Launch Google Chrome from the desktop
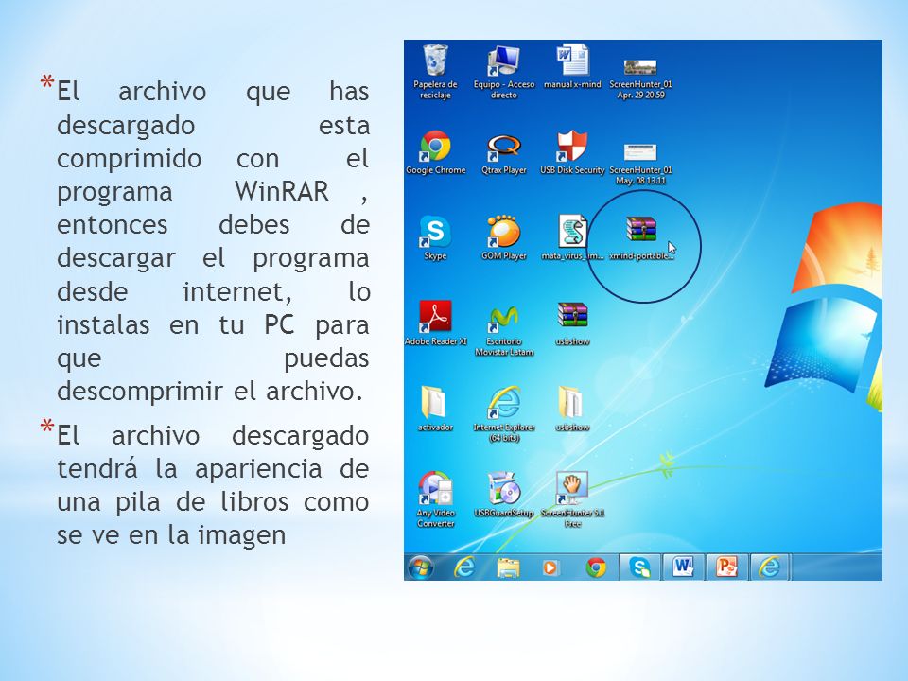Screen dimensions: 908x681 click(x=435, y=151)
